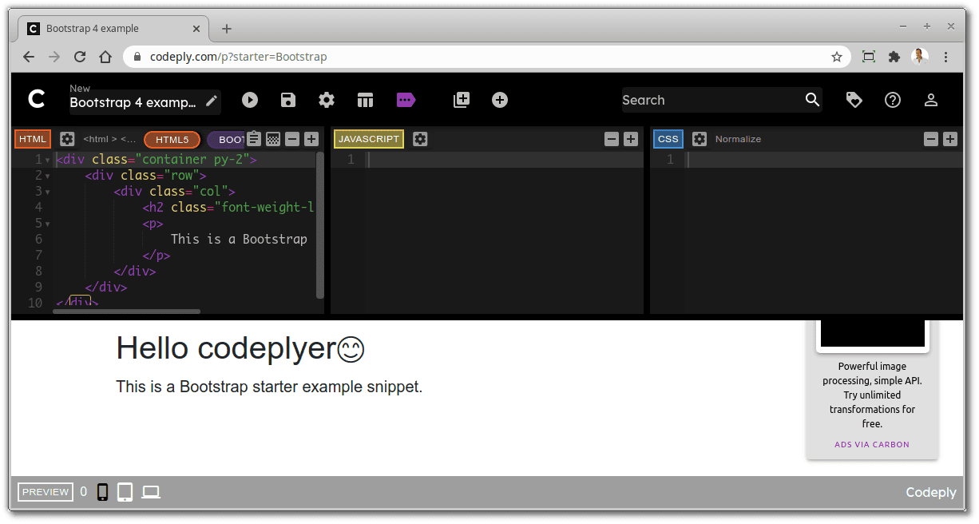Screen dimensions: 979x524
Task: Open JavaScript panel settings gear
Action: [420, 139]
